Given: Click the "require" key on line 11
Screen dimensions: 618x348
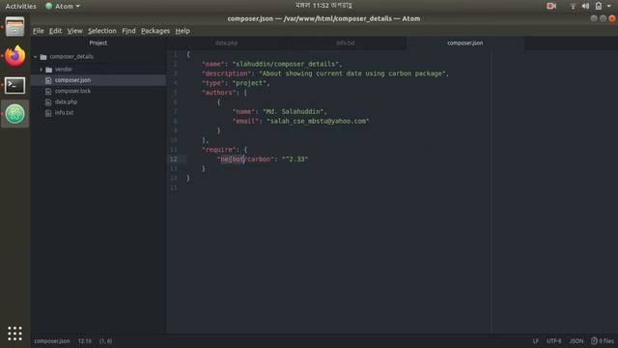Looking at the screenshot, I should coord(218,150).
